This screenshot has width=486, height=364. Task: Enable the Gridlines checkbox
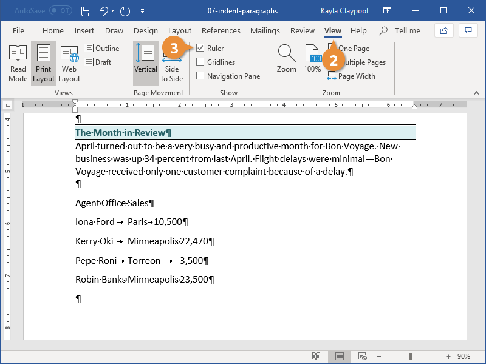point(200,62)
